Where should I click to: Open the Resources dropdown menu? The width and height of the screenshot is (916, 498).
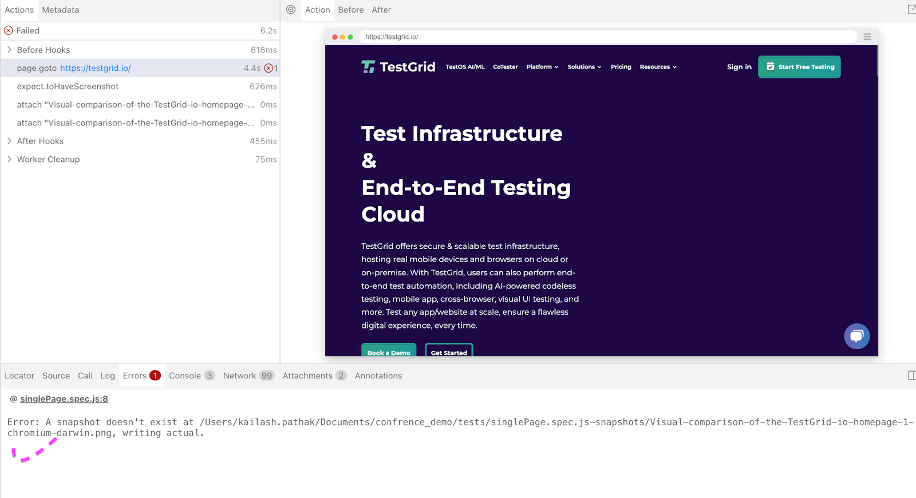[658, 67]
